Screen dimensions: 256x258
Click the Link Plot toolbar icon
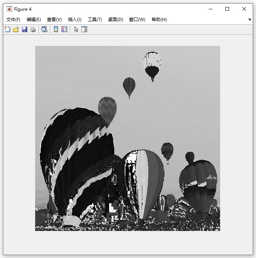point(44,29)
